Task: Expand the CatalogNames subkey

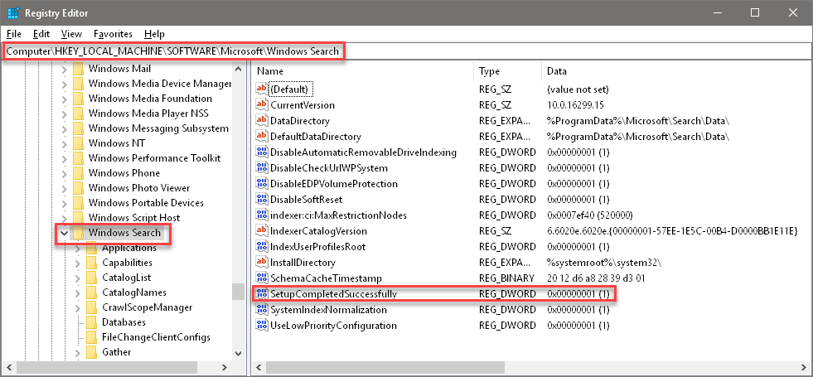Action: (78, 293)
